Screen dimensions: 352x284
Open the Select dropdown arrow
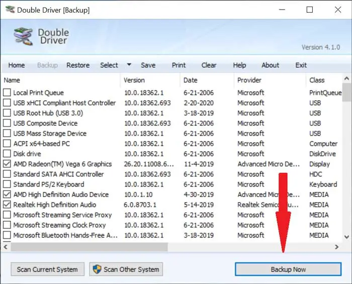tap(129, 65)
